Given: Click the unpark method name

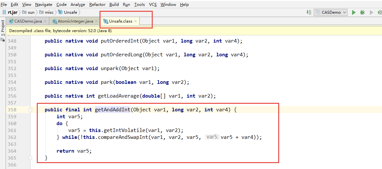Looking at the screenshot, I should click(110, 68).
